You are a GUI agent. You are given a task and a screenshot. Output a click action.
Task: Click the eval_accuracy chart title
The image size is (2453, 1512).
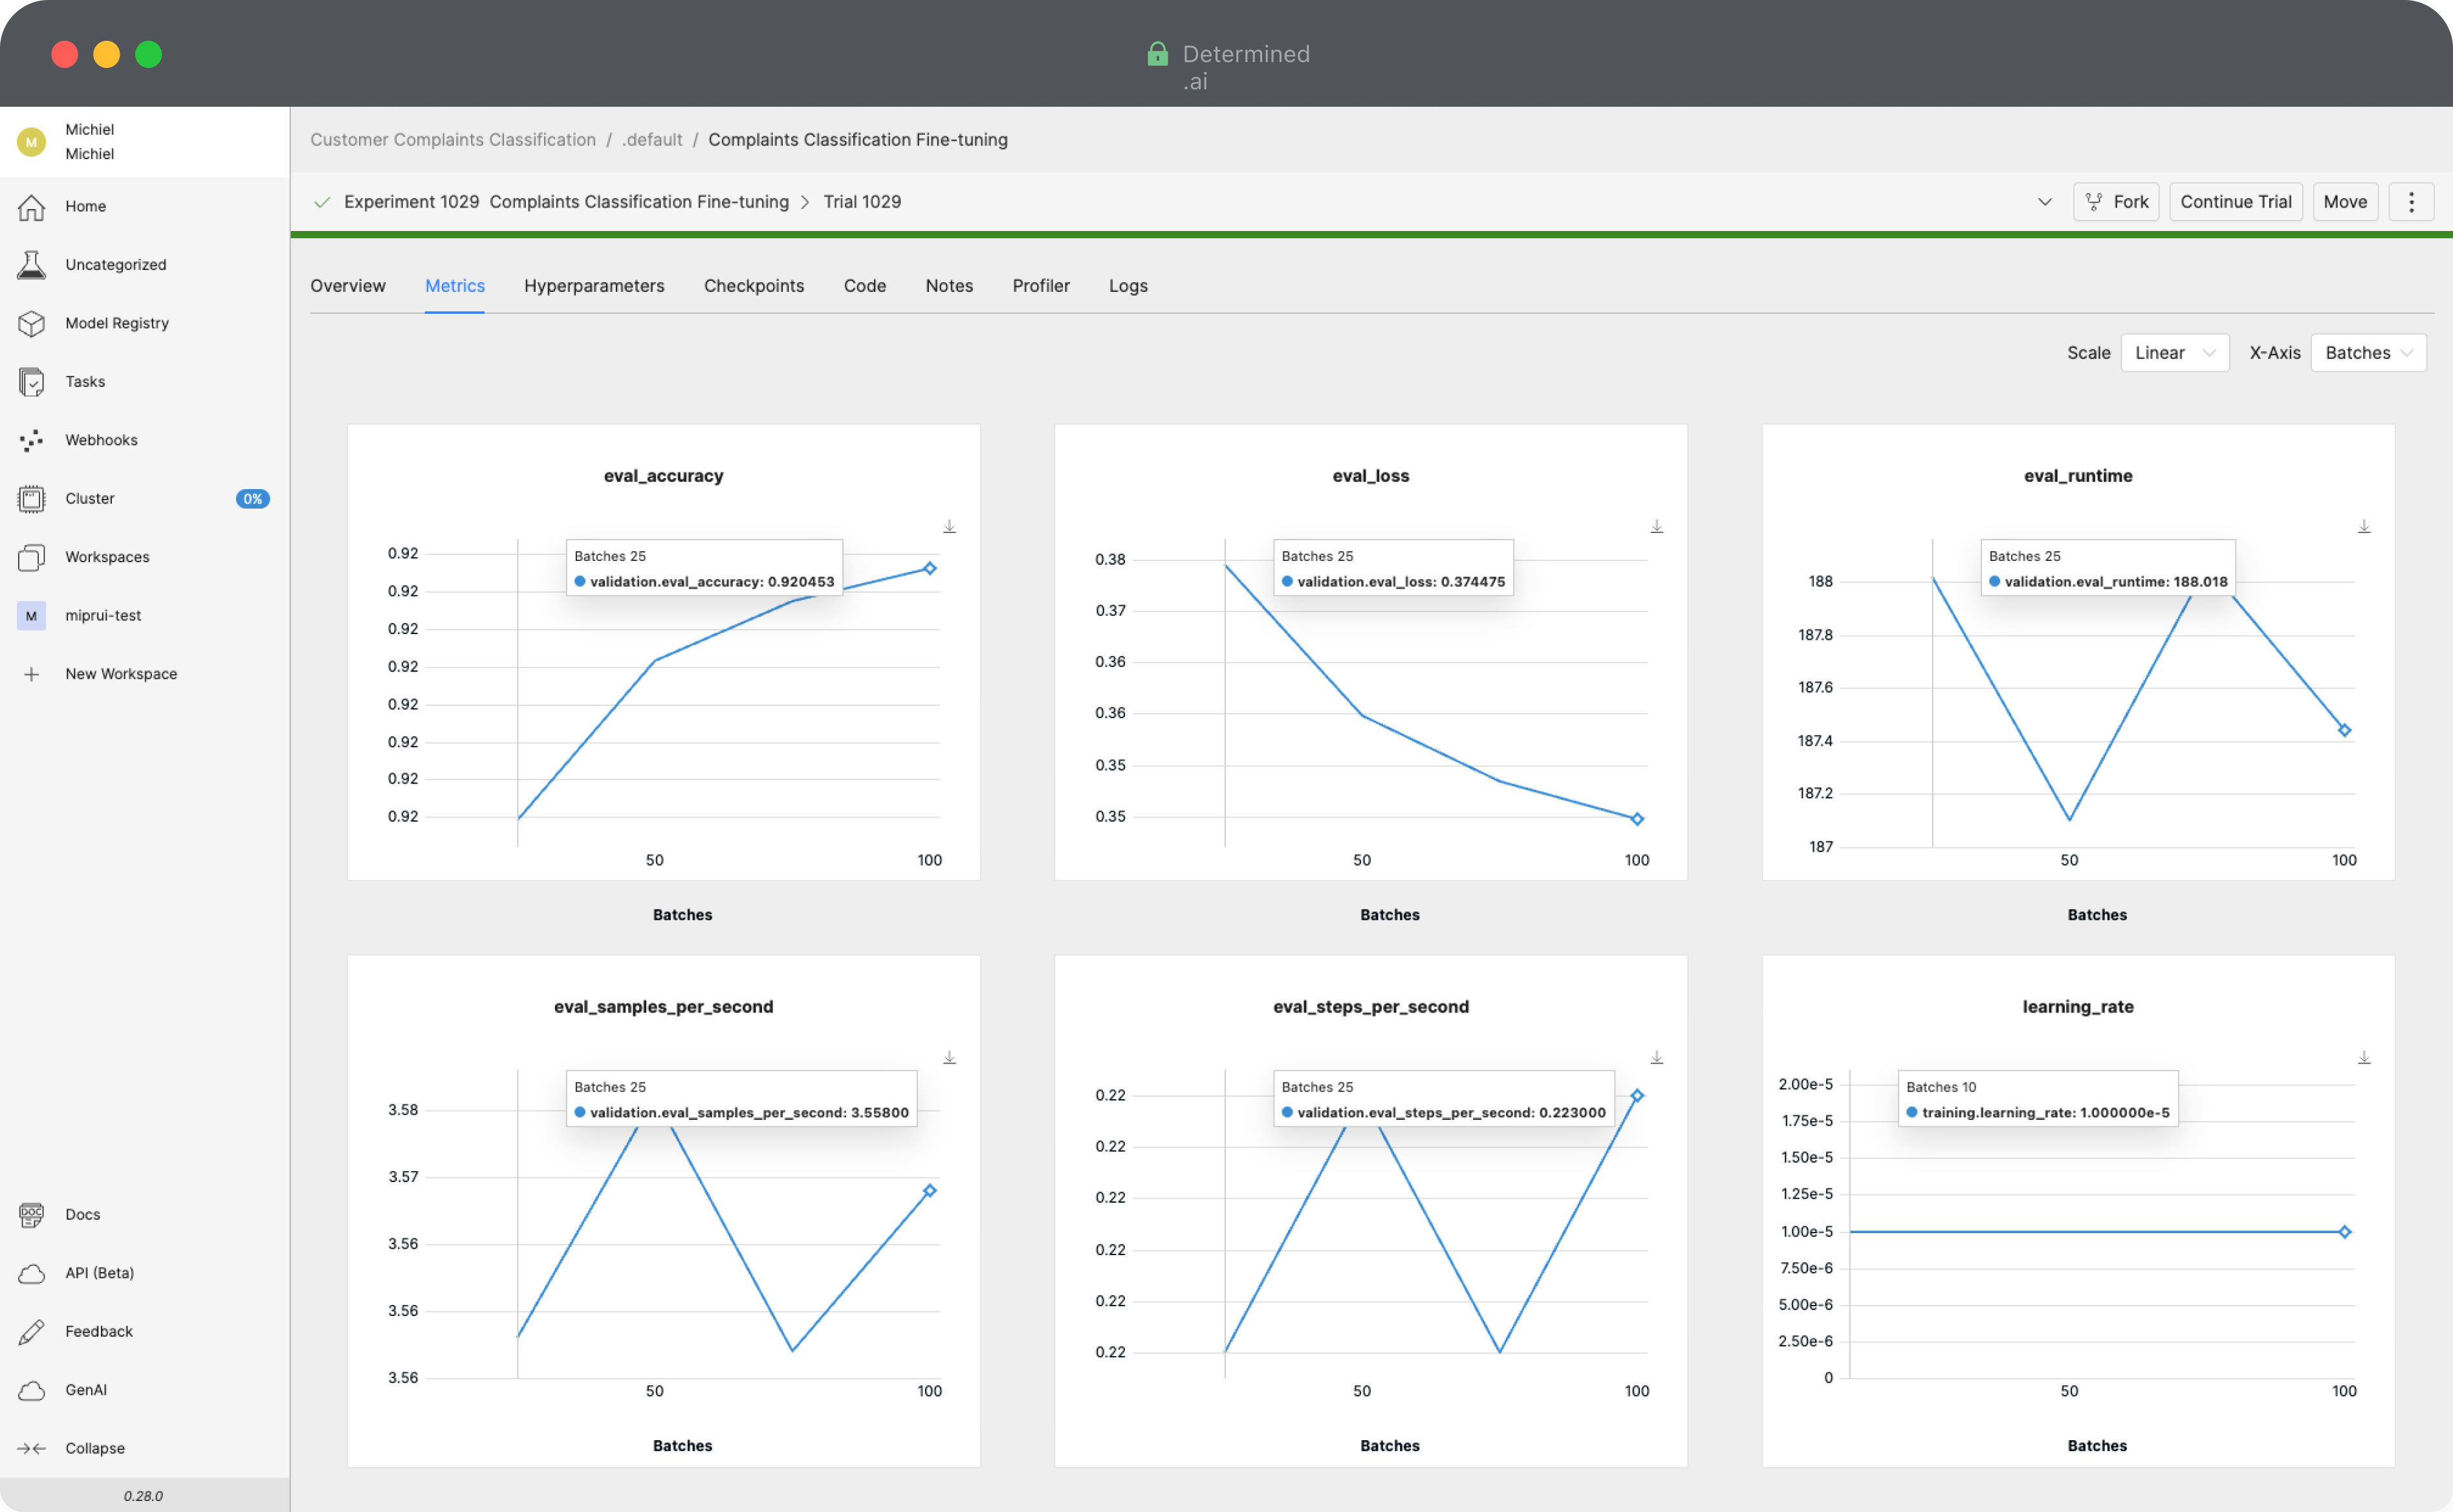[x=664, y=476]
